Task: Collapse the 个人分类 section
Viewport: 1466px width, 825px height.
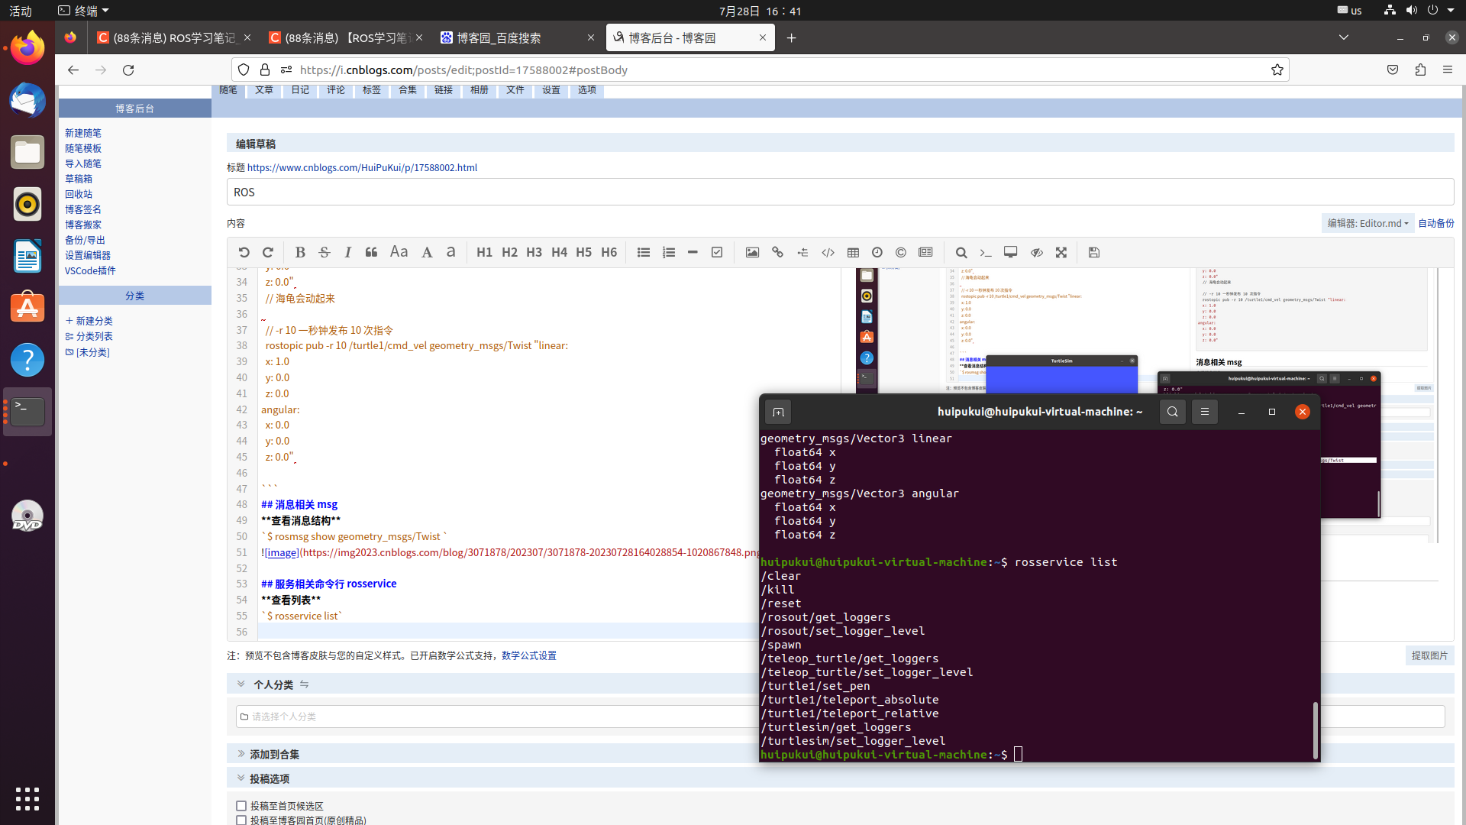Action: 241,684
